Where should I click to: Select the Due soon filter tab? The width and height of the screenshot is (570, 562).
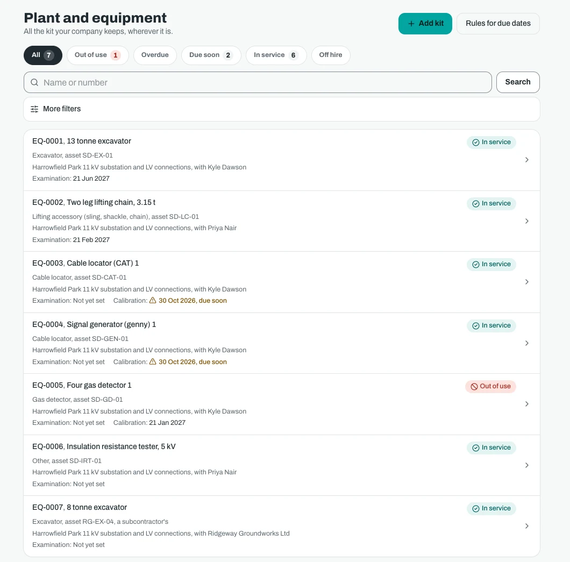click(x=211, y=55)
